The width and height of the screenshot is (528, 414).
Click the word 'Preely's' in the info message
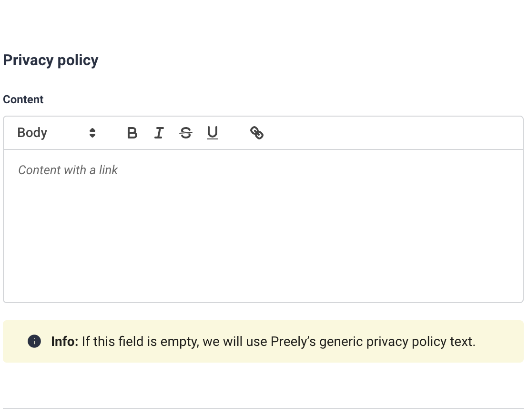tap(293, 342)
